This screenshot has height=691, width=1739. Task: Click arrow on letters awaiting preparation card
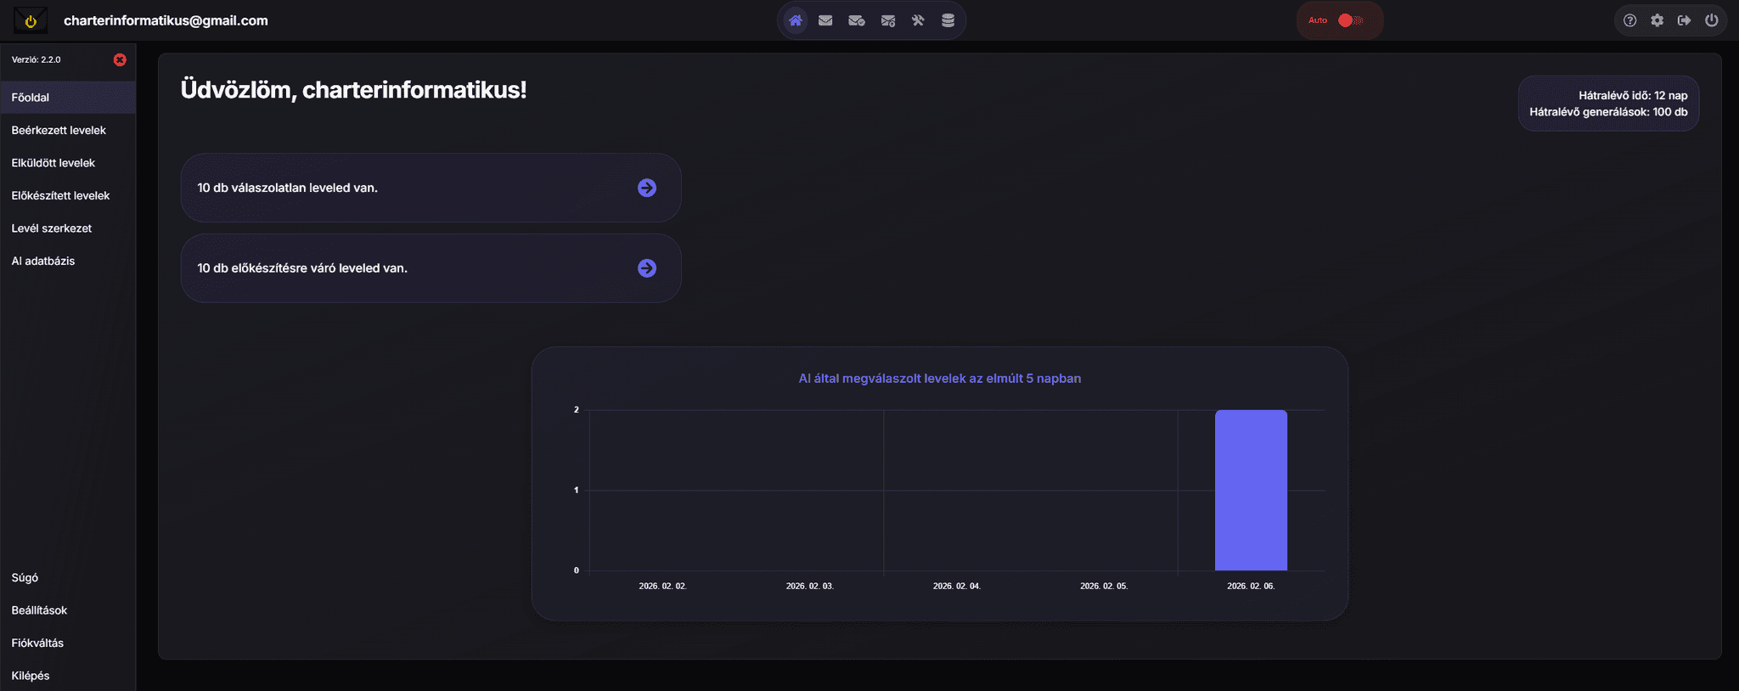(646, 268)
